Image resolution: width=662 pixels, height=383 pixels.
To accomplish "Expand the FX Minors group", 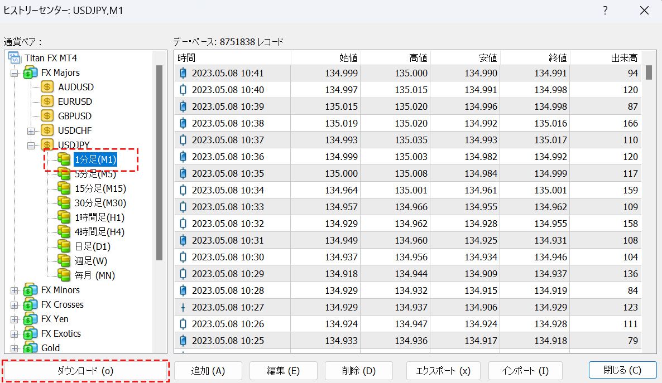I will 15,290.
